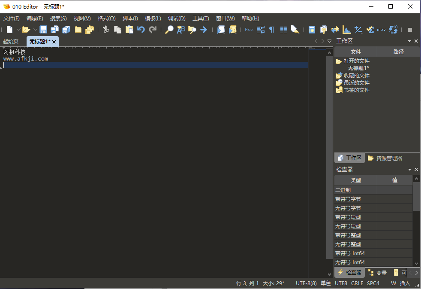Screen dimensions: 421x289
Task: Click the editor vertical scrollbar down arrow
Action: (x=329, y=274)
